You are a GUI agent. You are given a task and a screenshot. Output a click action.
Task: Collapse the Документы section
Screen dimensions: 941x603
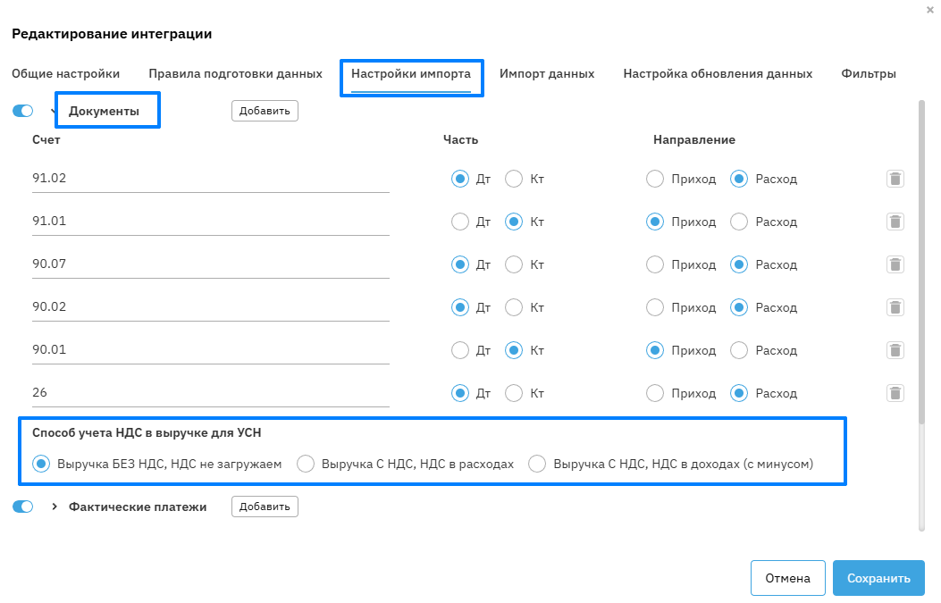click(54, 111)
